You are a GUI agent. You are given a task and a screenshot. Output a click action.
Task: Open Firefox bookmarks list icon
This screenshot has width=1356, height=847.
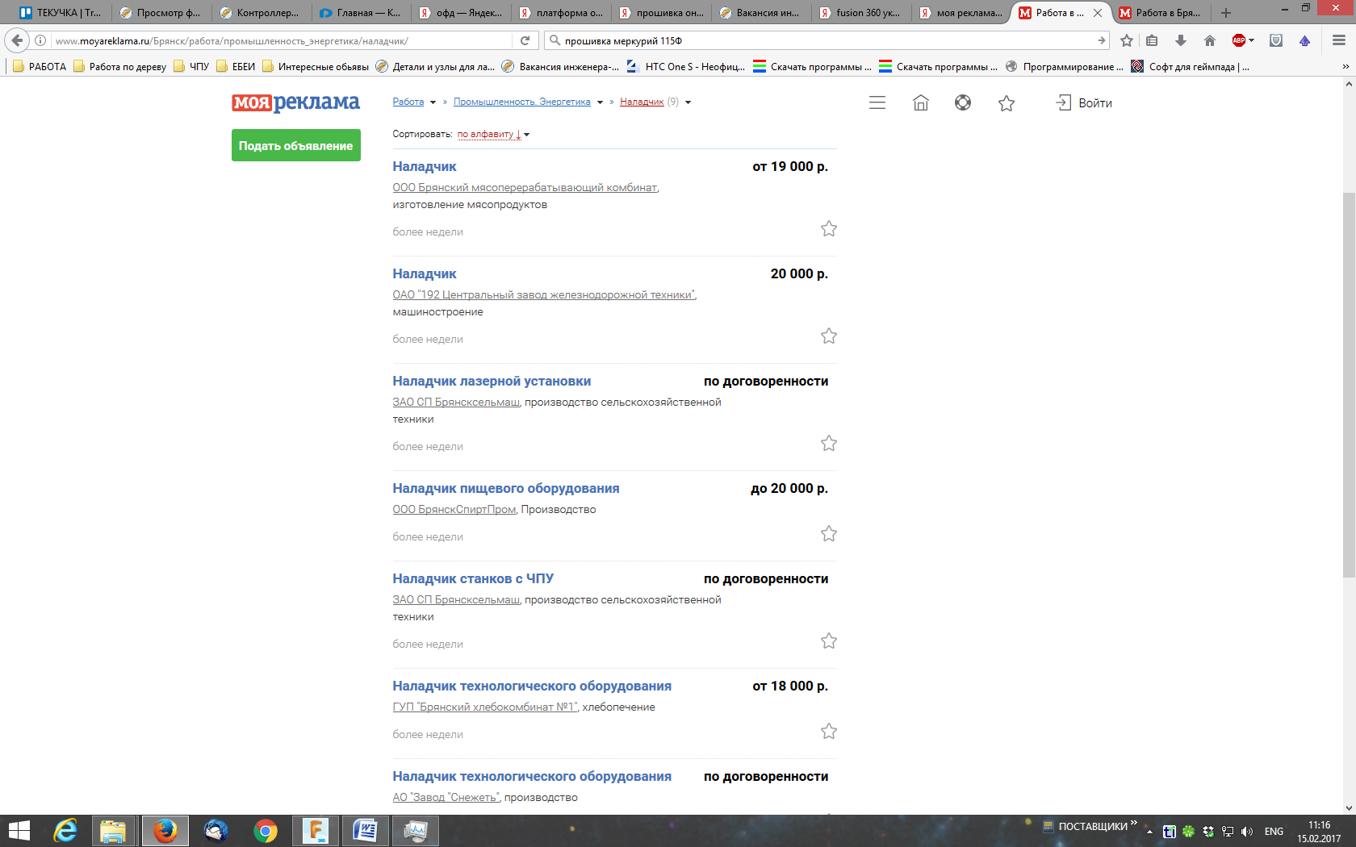tap(1152, 40)
